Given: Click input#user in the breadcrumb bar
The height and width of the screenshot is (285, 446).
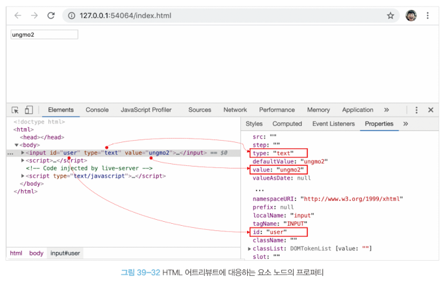Looking at the screenshot, I should pos(65,253).
